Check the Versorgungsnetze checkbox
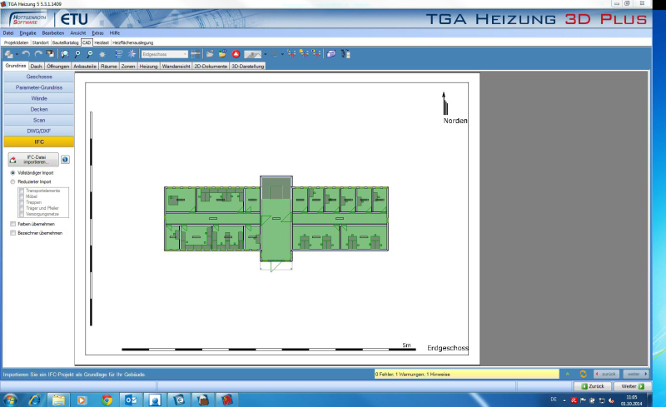 tap(22, 214)
